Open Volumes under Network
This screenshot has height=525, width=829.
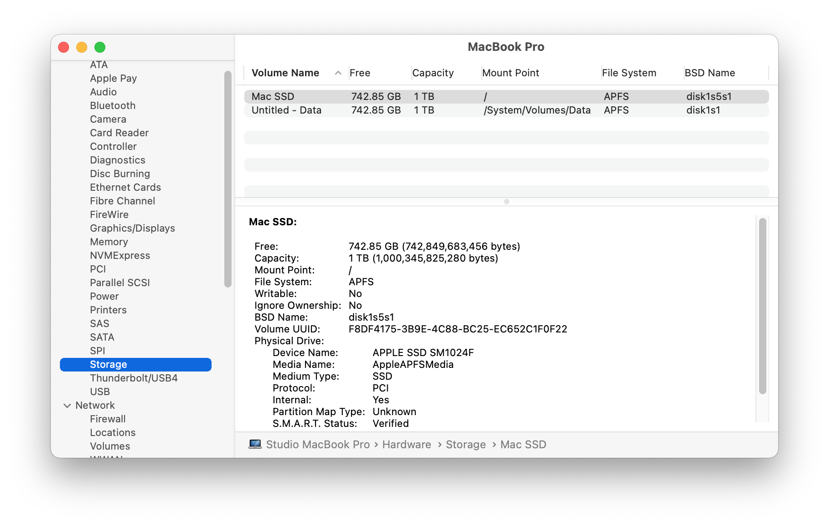pos(110,446)
